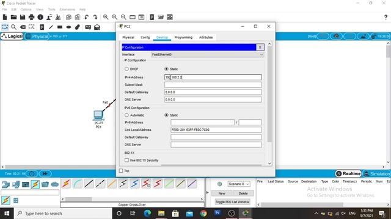This screenshot has height=219, width=391.
Task: Open the PC2 Programming tab
Action: tap(183, 37)
